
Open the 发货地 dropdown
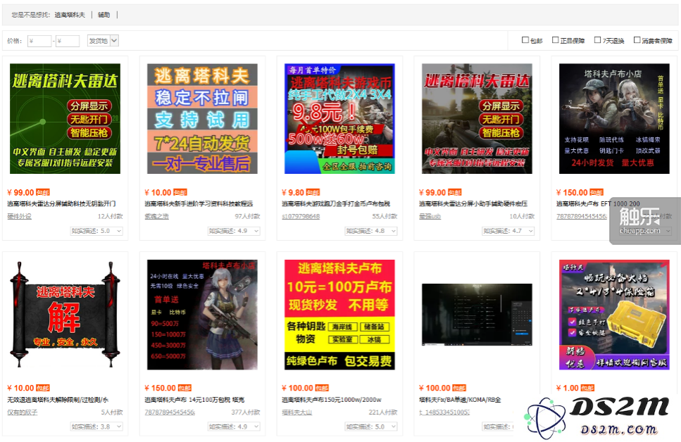[x=103, y=41]
